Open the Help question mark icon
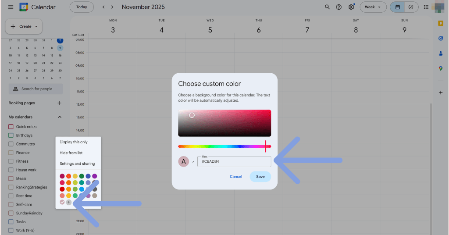 pos(339,7)
